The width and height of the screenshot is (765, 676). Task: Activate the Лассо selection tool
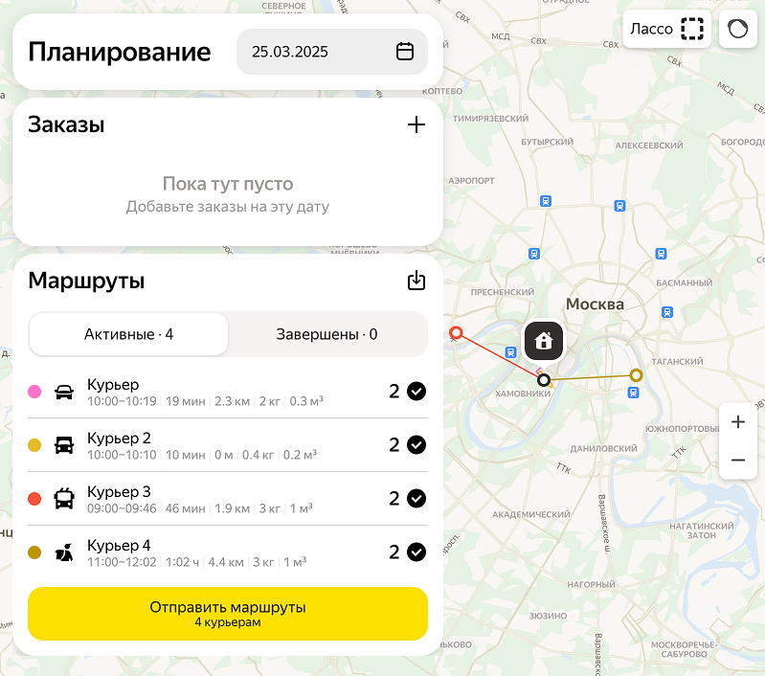[x=666, y=29]
